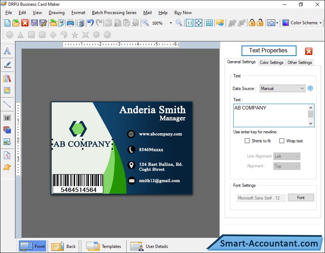Click the open padlock unlock icon
325x253 pixels.
[x=260, y=23]
